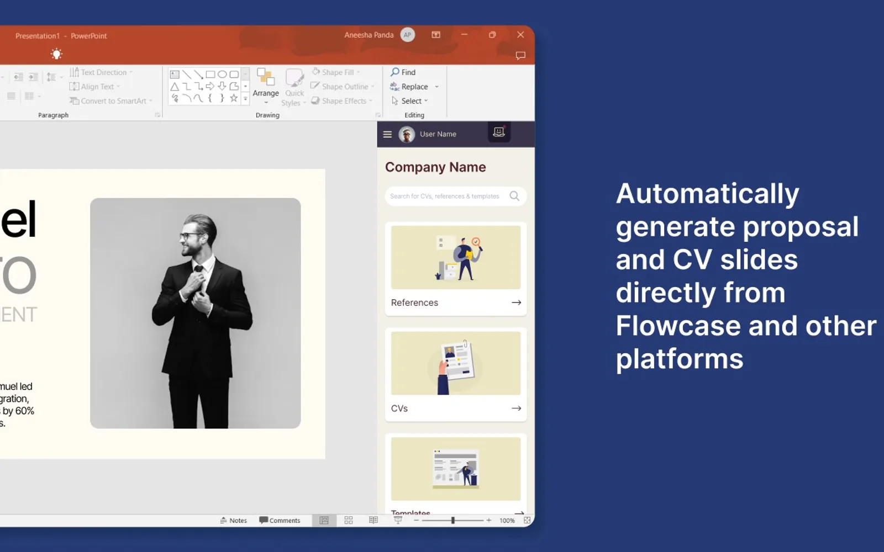Open the Text Direction dropdown
884x552 pixels.
pos(102,72)
